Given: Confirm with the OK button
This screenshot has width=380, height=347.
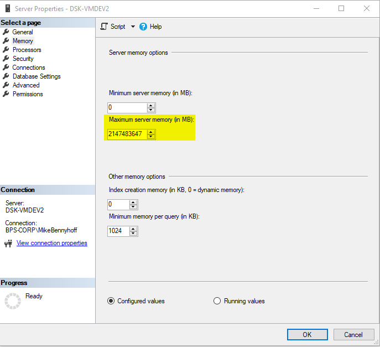Looking at the screenshot, I should [308, 335].
